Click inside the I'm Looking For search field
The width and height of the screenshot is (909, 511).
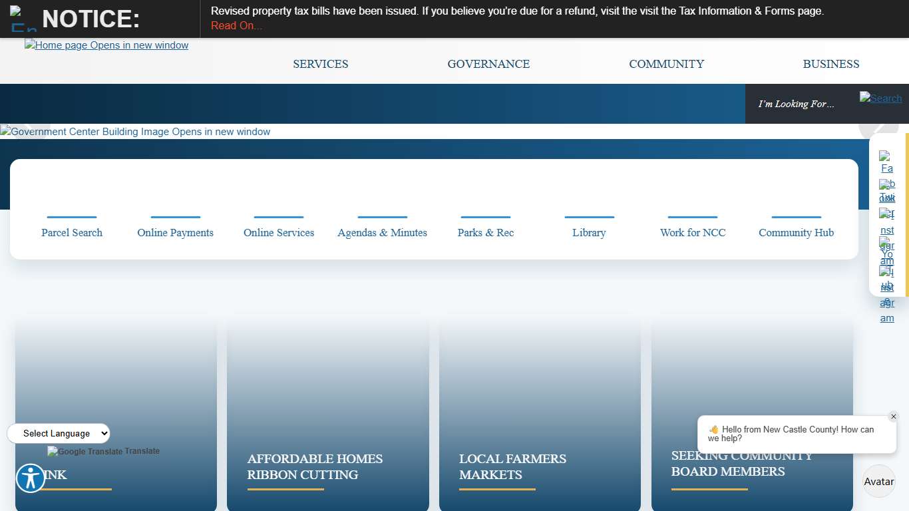click(x=797, y=104)
